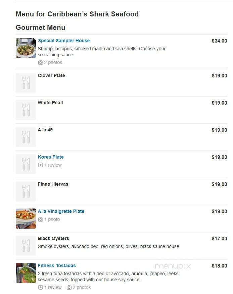Click the Special Sampler House photo thumbnail
This screenshot has height=294, width=233.
pyautogui.click(x=26, y=48)
